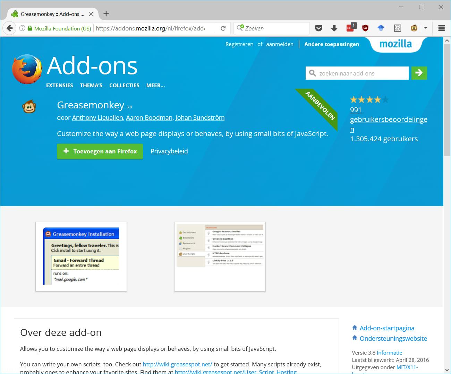Click the scrollbar up arrow
This screenshot has width=451, height=374.
point(447,40)
